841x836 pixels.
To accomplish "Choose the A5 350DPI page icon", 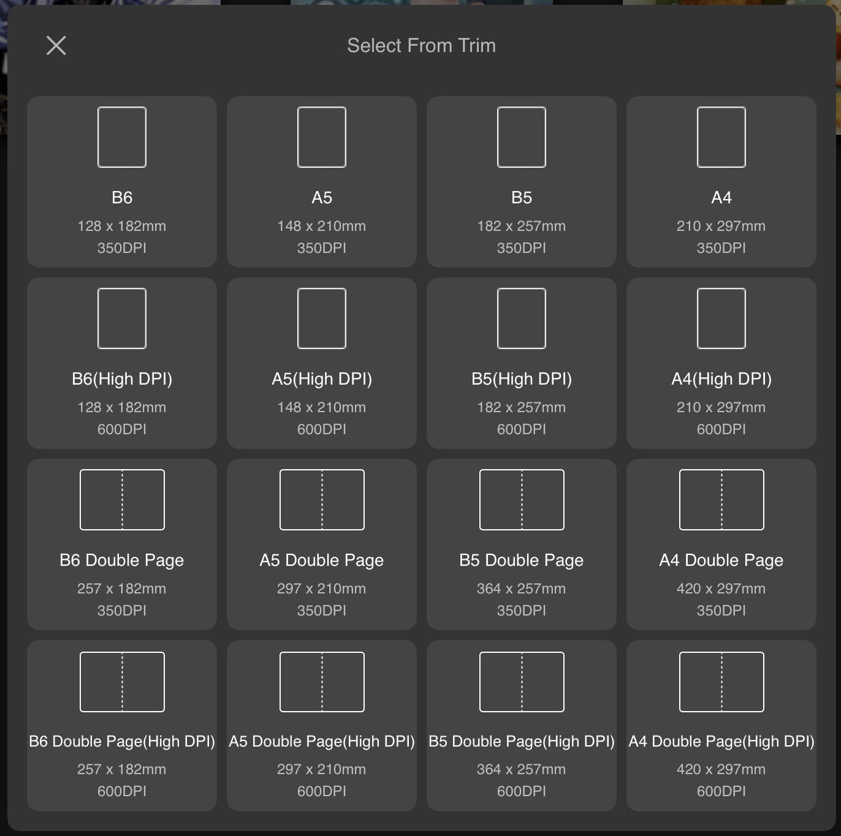I will 322,137.
